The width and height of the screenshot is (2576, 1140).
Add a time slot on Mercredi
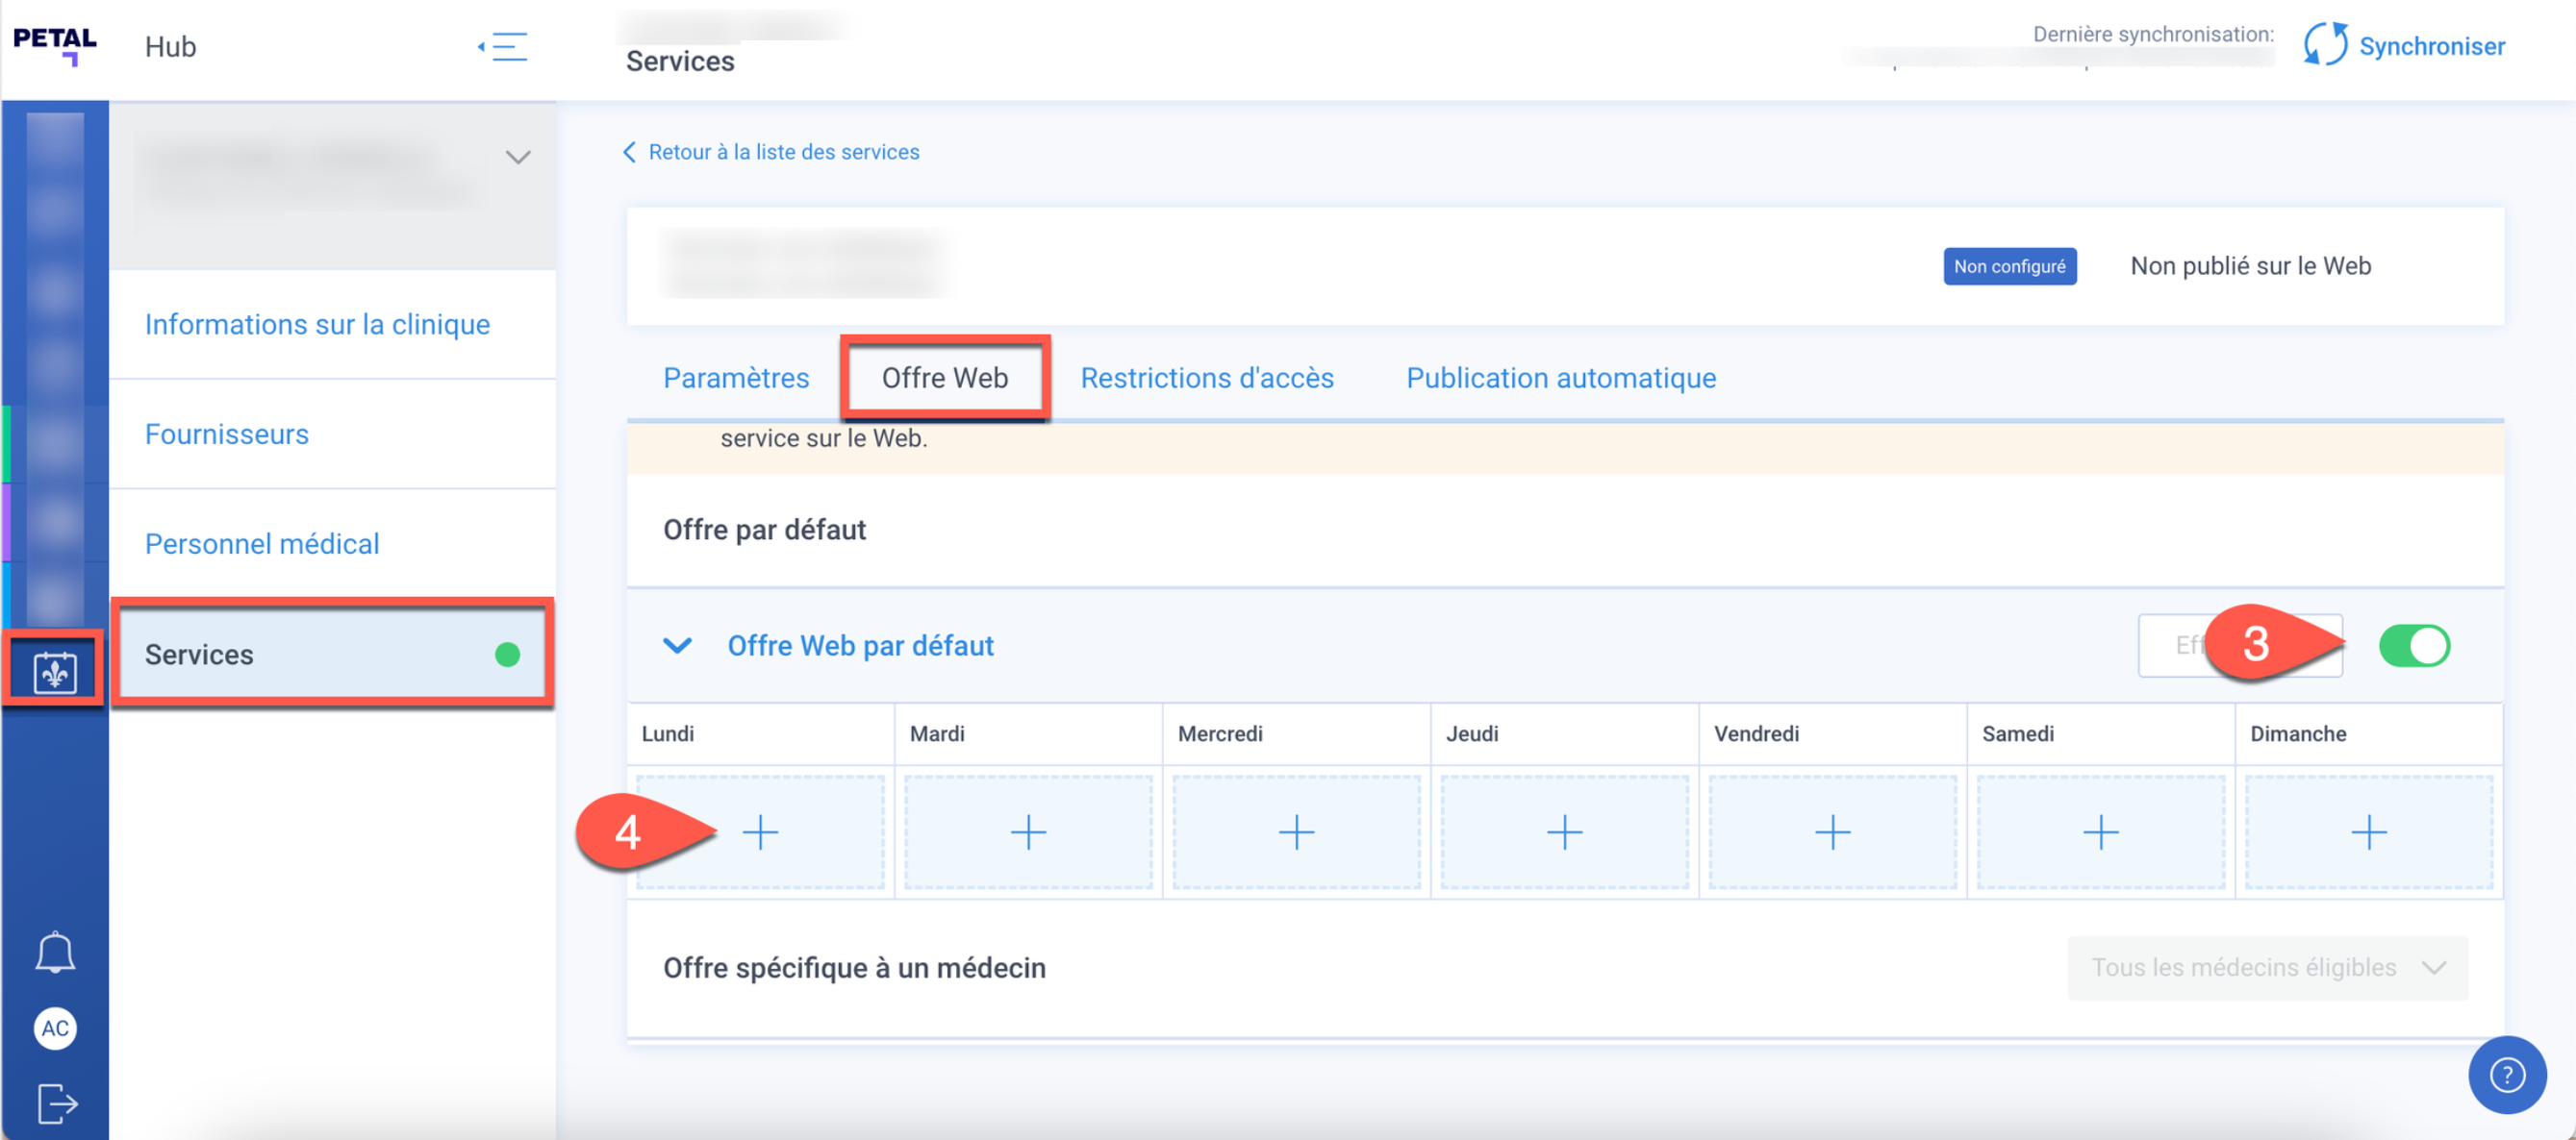1296,832
